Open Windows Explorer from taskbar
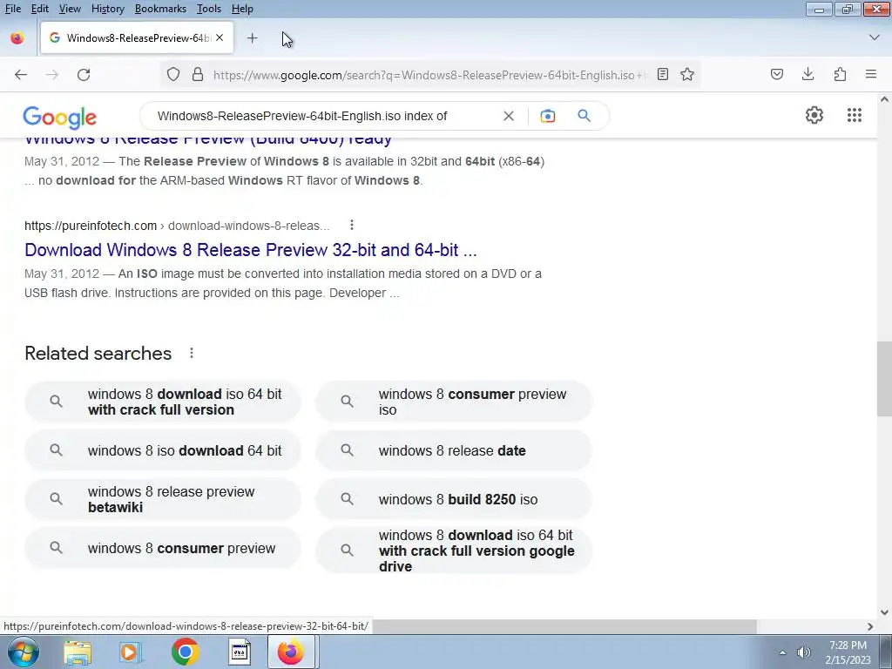 point(78,652)
